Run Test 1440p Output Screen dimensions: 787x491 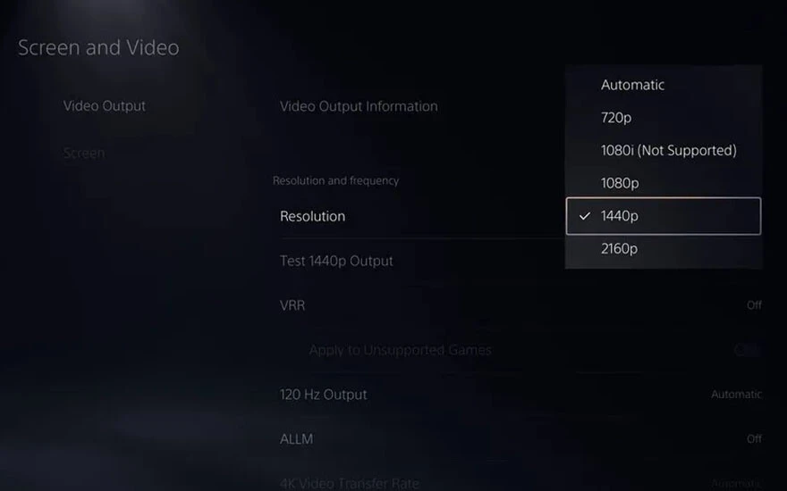click(336, 261)
